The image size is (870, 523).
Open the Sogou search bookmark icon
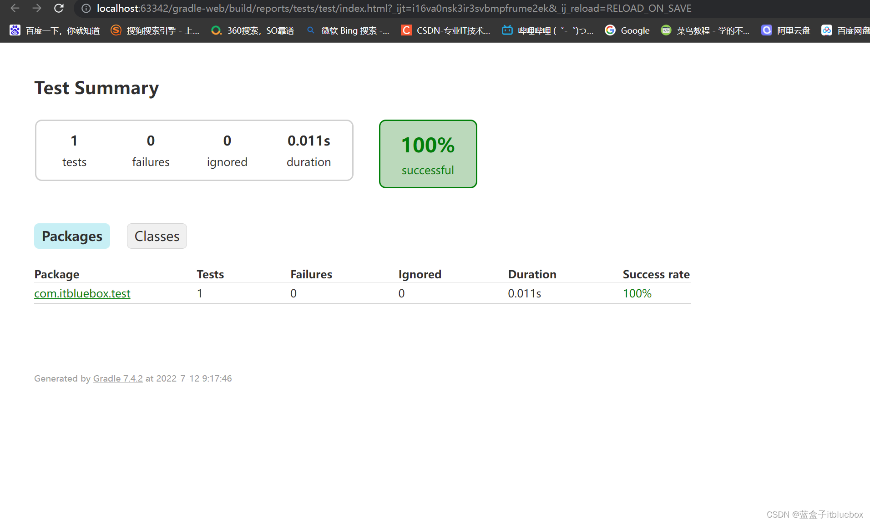(116, 30)
